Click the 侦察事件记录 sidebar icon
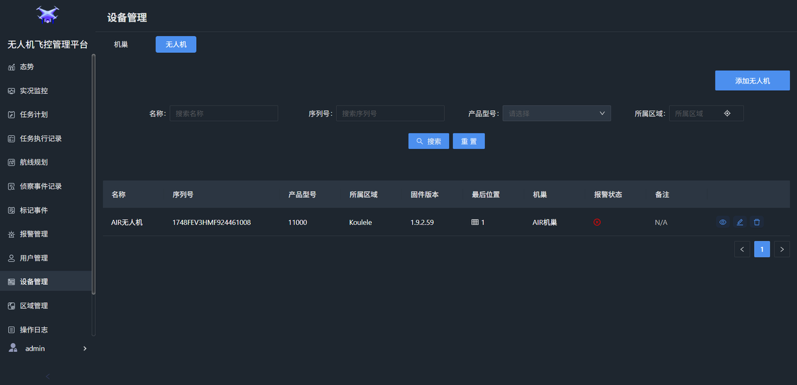Screen dimensions: 797x385 coord(11,186)
